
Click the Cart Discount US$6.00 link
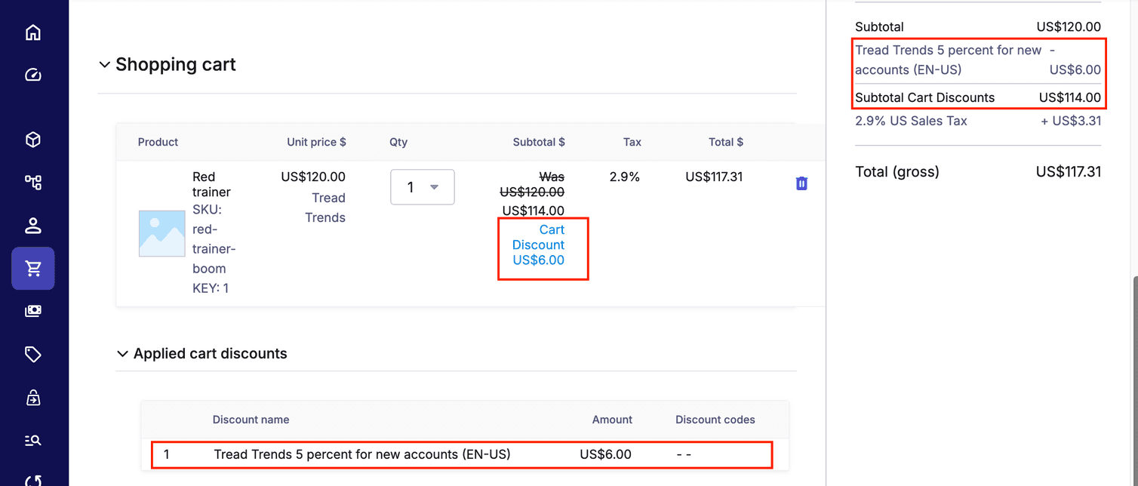539,245
